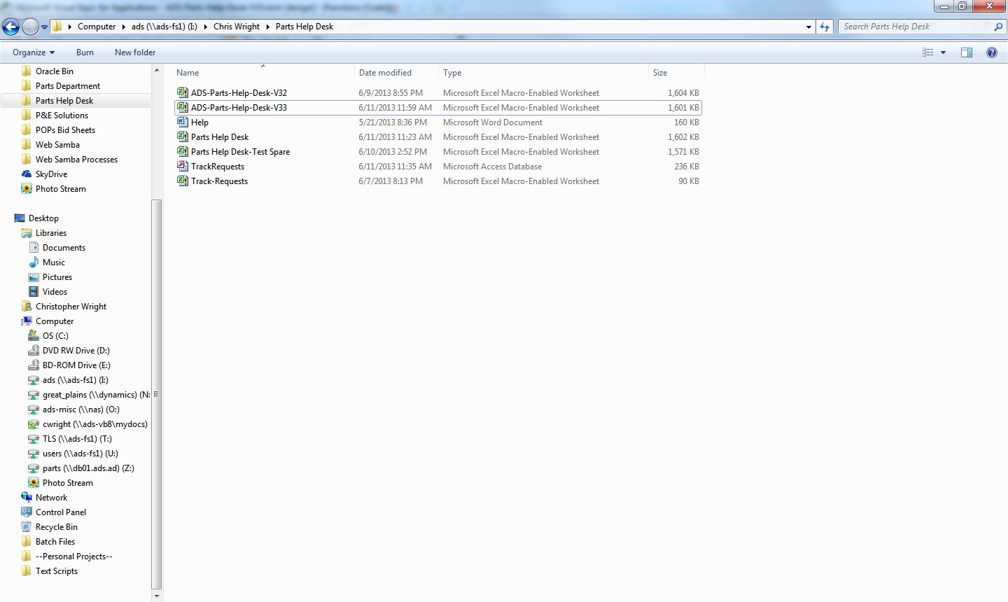
Task: Open address bar previous locations dropdown
Action: tap(808, 27)
